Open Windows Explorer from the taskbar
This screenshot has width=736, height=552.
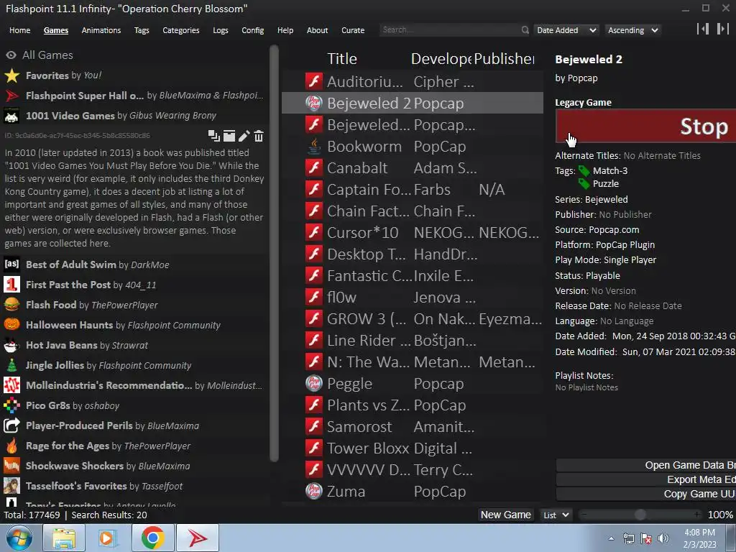64,538
